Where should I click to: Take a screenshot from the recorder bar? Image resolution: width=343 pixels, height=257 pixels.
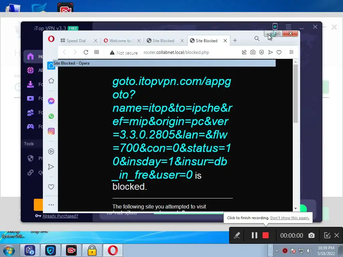312,235
